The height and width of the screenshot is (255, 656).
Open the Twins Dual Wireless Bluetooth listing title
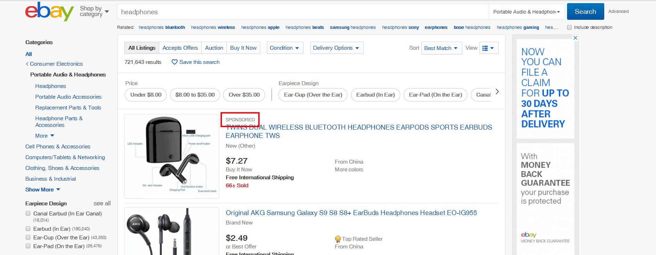click(359, 131)
